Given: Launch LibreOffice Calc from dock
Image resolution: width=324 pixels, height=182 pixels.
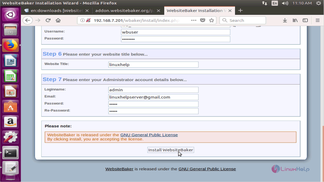Looking at the screenshot, I should point(10,76).
